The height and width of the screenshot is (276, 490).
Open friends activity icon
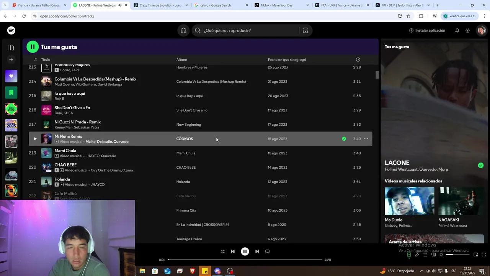[x=468, y=30]
